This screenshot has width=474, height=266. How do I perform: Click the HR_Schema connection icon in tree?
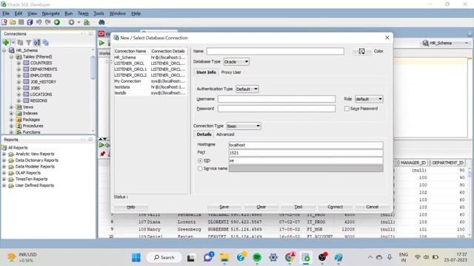[12, 50]
